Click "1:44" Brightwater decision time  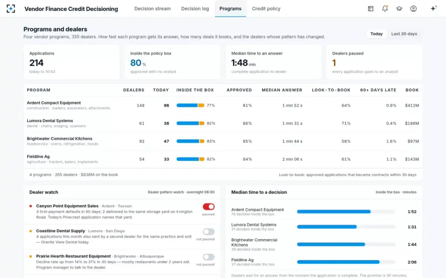point(412,245)
